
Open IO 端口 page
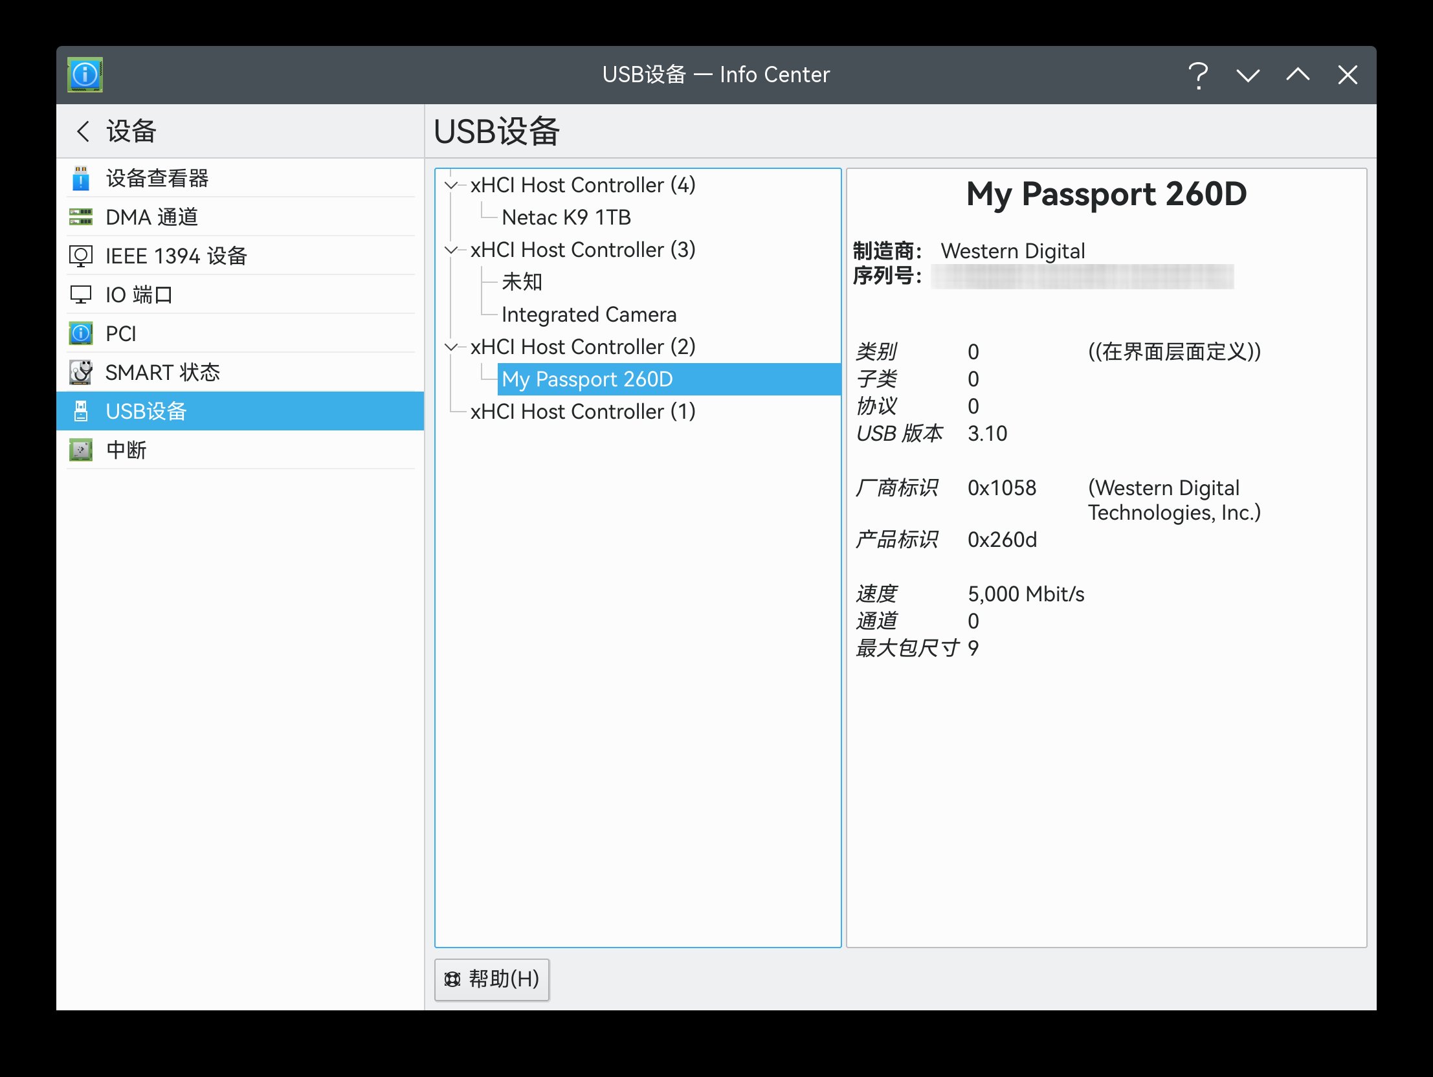[240, 295]
